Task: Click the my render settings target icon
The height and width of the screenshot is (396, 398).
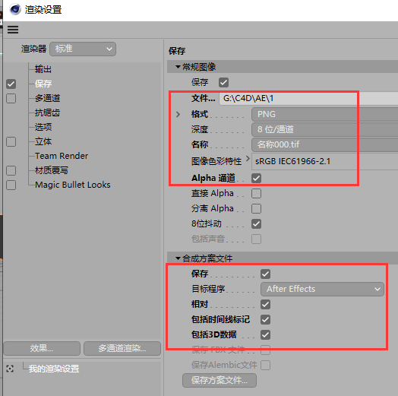Action: click(10, 369)
